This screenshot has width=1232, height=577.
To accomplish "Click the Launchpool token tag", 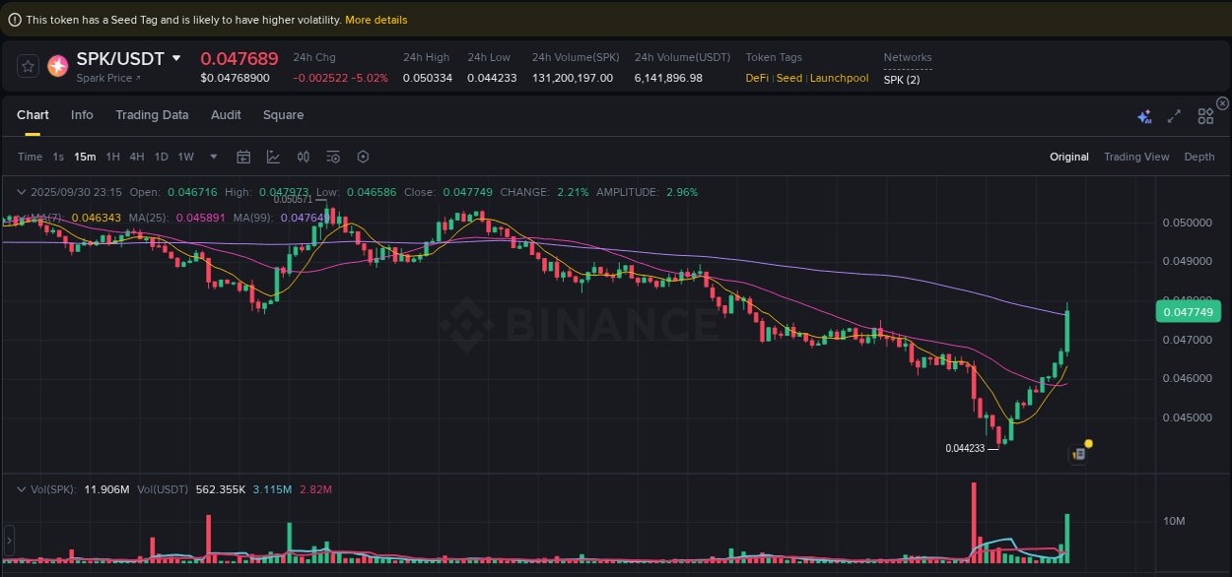I will (839, 77).
